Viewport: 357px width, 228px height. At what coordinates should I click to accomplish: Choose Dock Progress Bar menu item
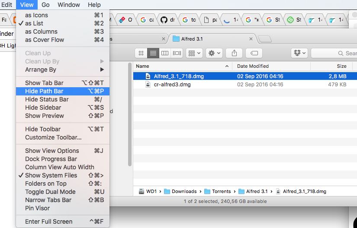click(63, 159)
